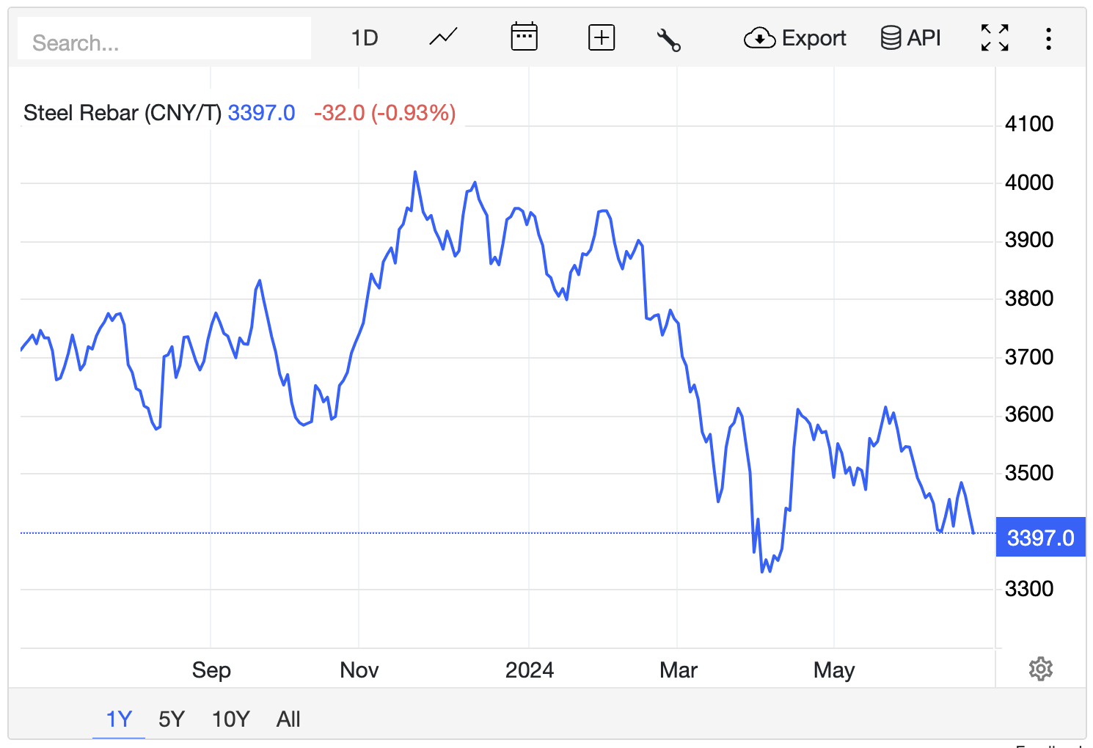Viewport: 1093px width, 748px height.
Task: Open chart settings gear icon
Action: 1040,669
